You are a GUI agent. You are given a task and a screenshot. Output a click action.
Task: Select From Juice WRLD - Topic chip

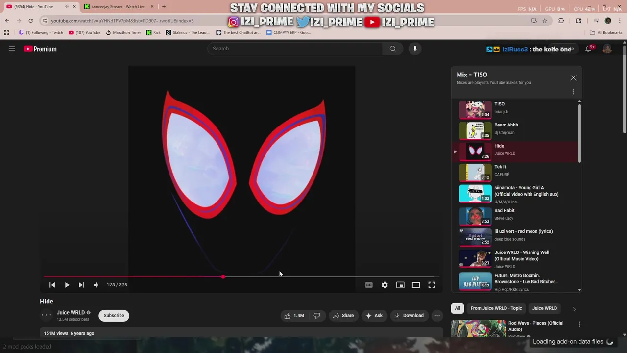coord(496,308)
